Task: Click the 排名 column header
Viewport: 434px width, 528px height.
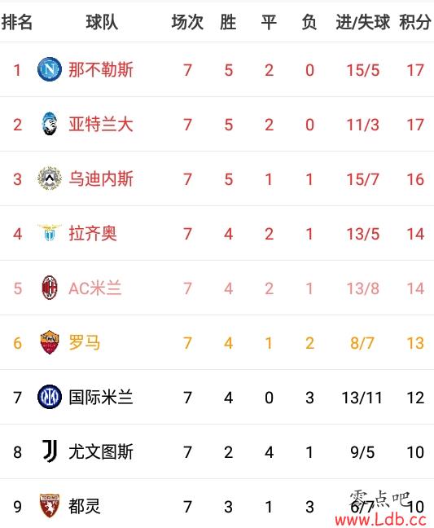Action: click(x=17, y=22)
